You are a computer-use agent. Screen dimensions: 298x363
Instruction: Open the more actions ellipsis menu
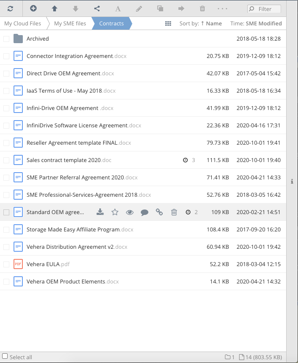pos(223,8)
